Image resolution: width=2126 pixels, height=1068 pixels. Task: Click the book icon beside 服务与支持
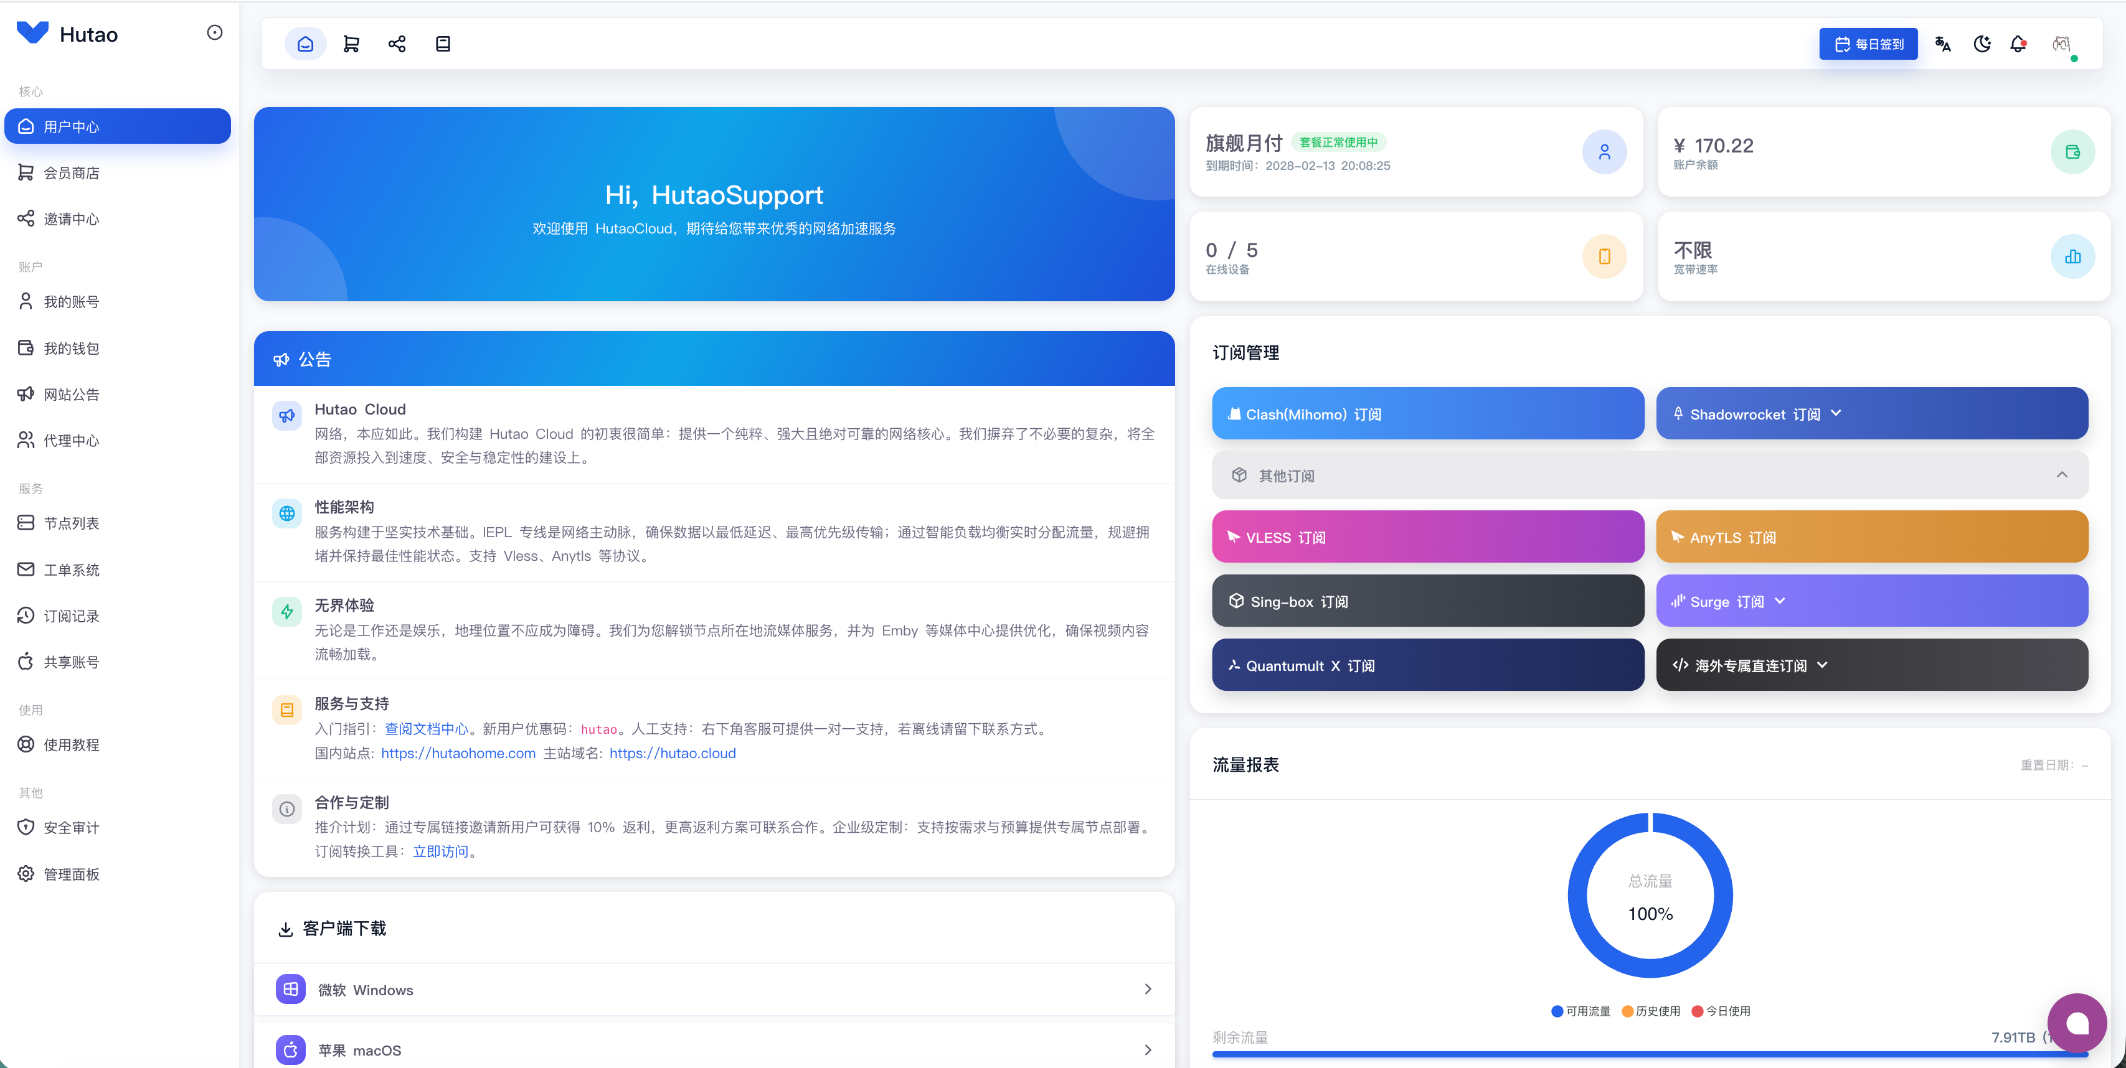coord(287,710)
